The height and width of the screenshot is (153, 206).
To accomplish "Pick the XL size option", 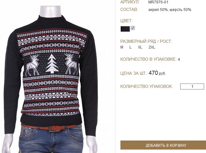I will click(x=140, y=47).
